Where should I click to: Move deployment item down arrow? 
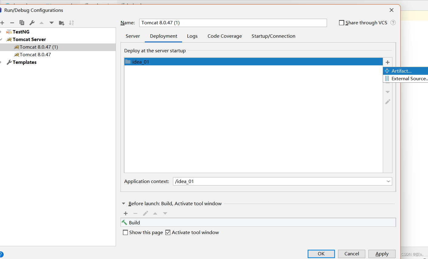click(x=388, y=92)
